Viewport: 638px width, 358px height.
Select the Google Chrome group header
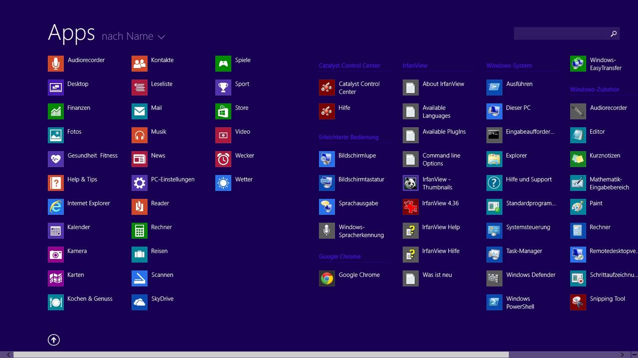[339, 257]
